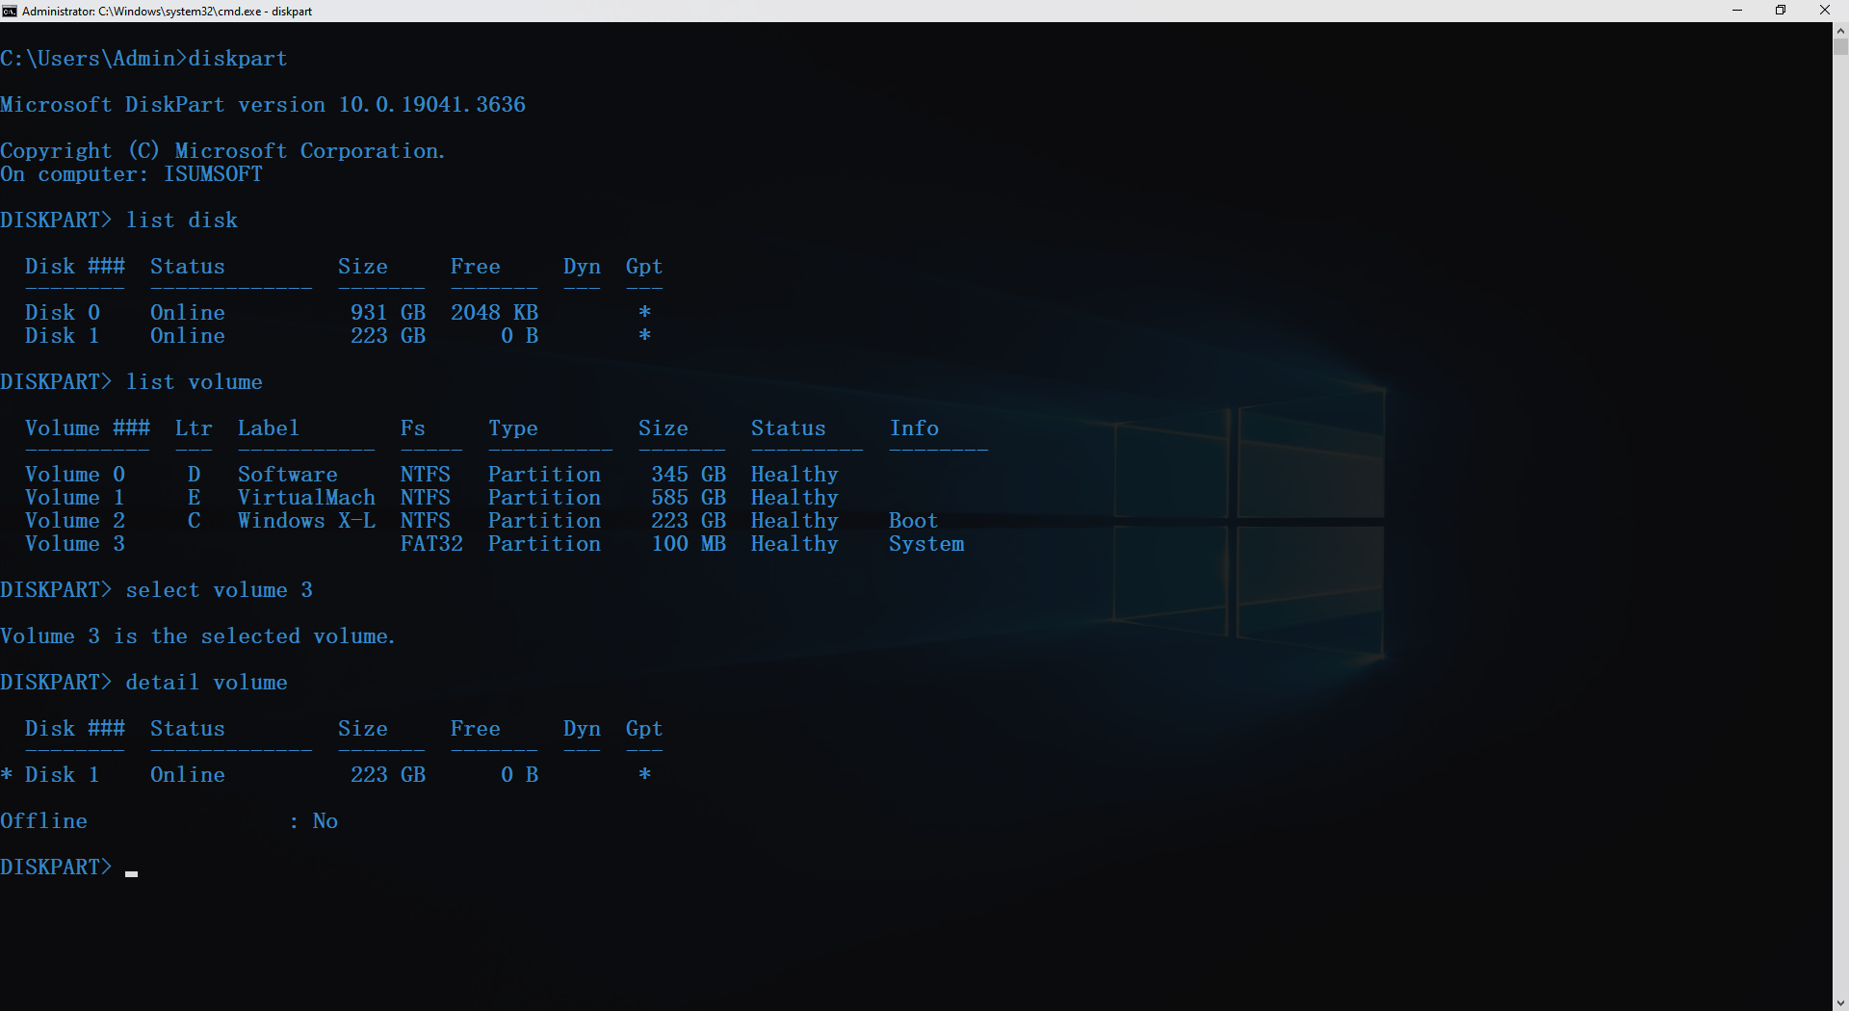Click the DiskPart version line
This screenshot has width=1849, height=1011.
[x=263, y=104]
